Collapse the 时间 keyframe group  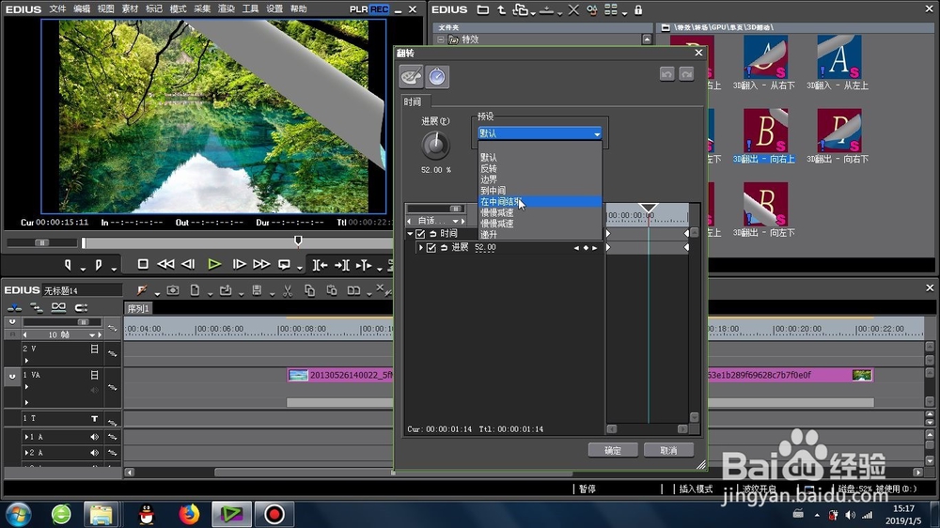click(x=410, y=234)
